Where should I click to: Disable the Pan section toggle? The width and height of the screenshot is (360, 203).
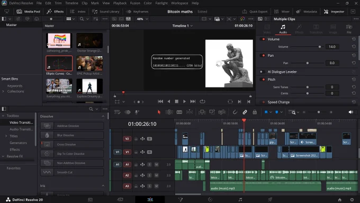point(263,56)
